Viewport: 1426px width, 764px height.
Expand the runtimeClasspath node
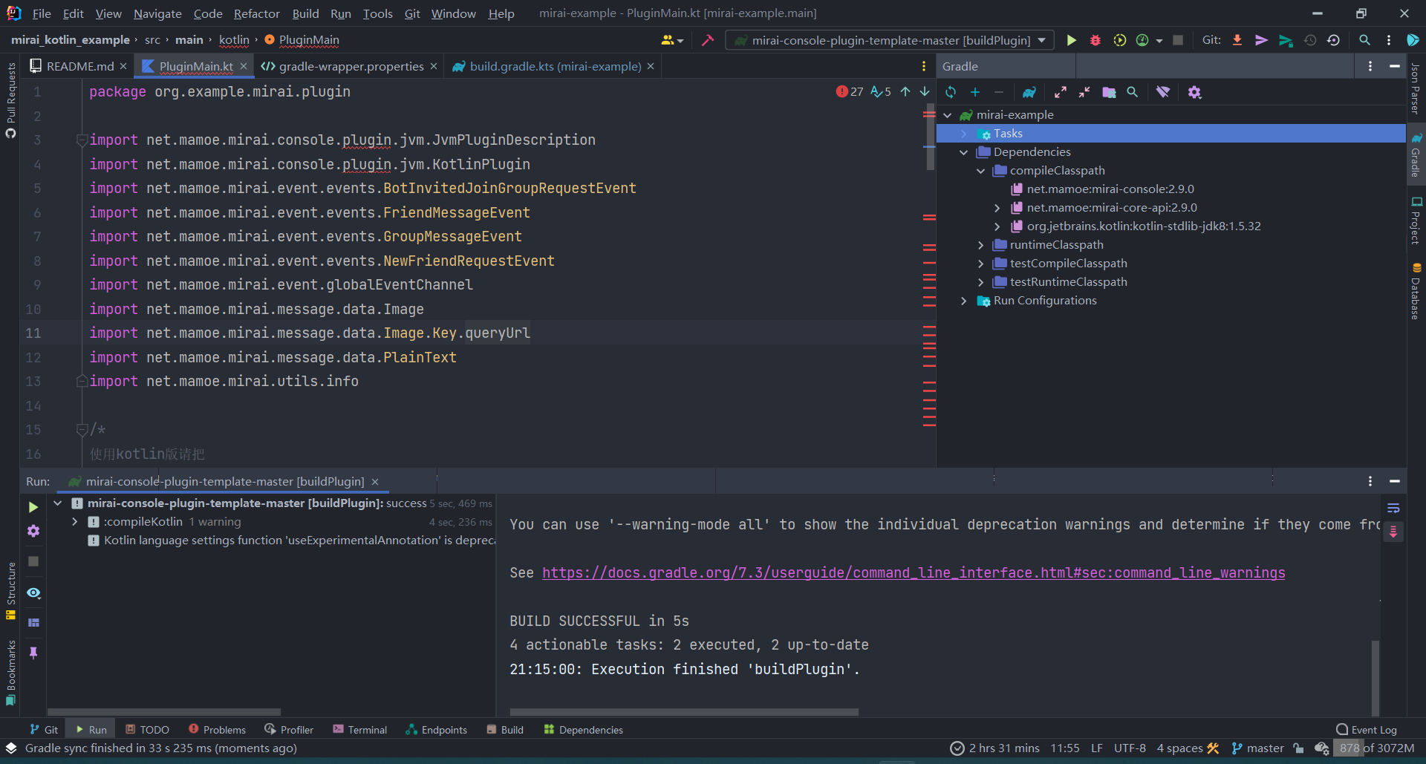click(x=981, y=244)
